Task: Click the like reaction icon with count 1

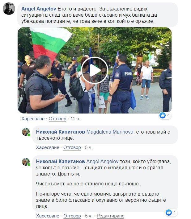Action: [x=169, y=213]
